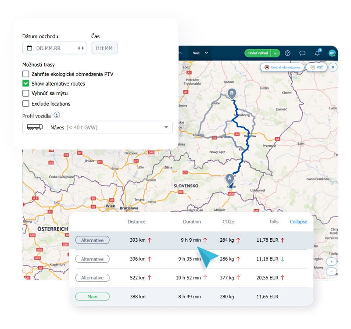The width and height of the screenshot is (351, 329).
Task: Collapse the routes table
Action: click(298, 222)
